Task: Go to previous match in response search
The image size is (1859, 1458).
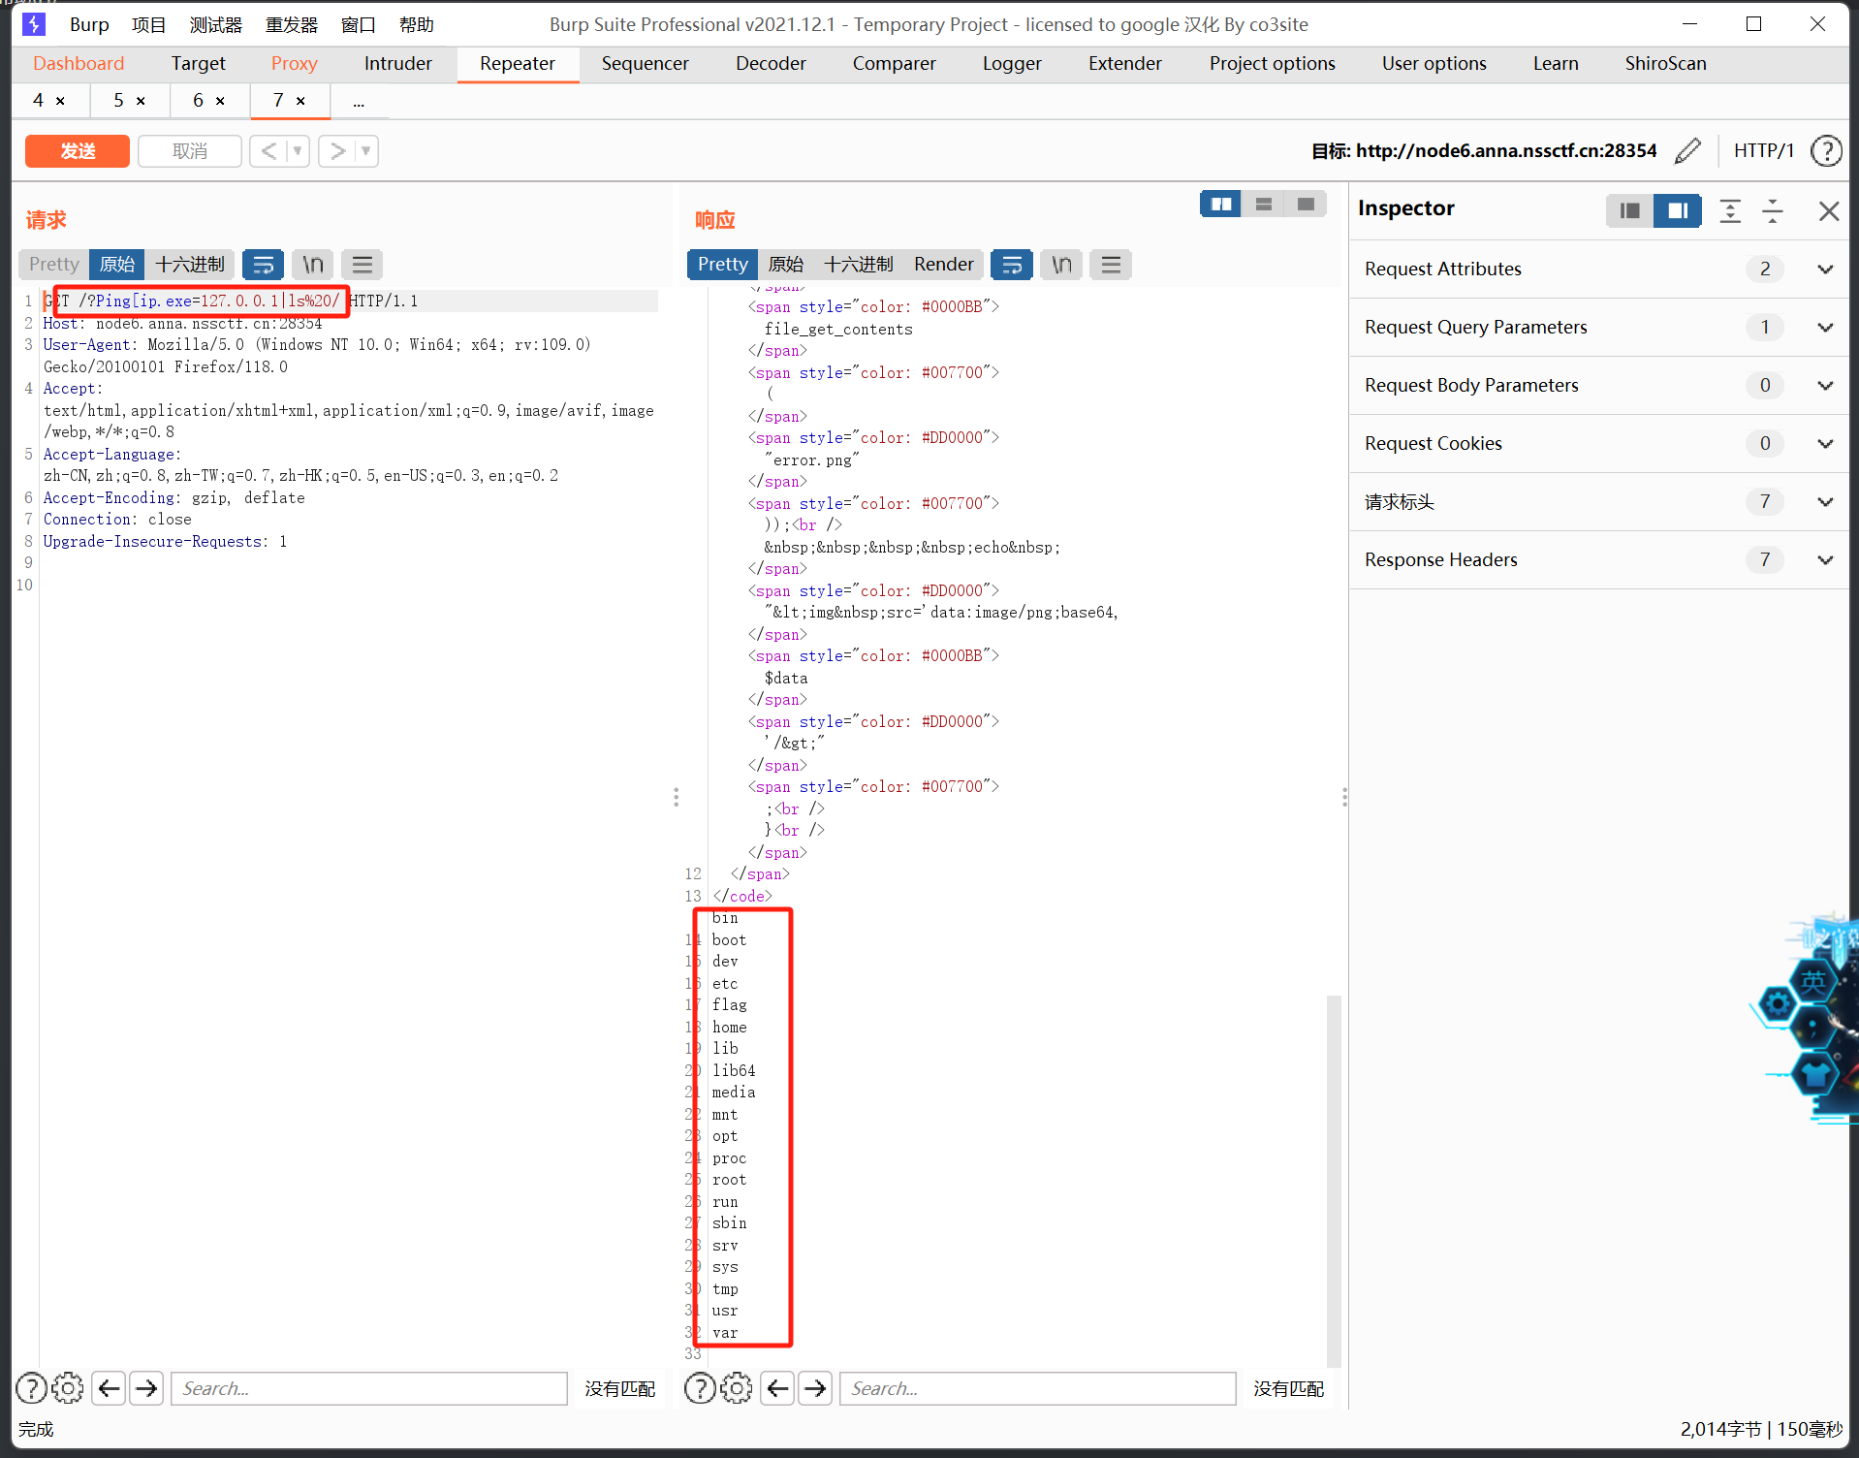Action: click(x=778, y=1388)
